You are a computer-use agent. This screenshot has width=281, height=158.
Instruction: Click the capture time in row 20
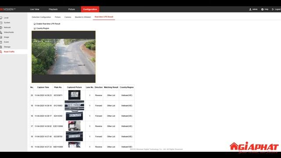(x=43, y=95)
